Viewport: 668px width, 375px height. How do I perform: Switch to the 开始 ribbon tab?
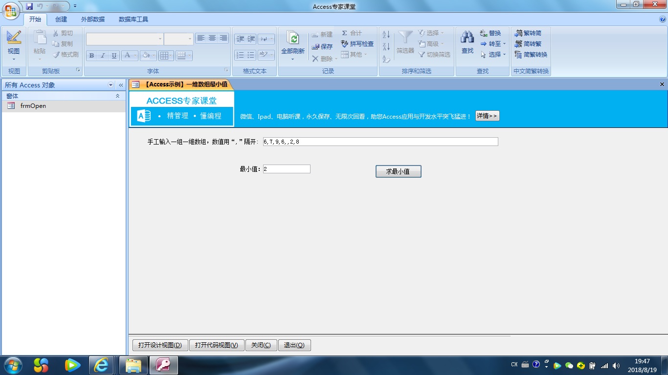[x=35, y=20]
